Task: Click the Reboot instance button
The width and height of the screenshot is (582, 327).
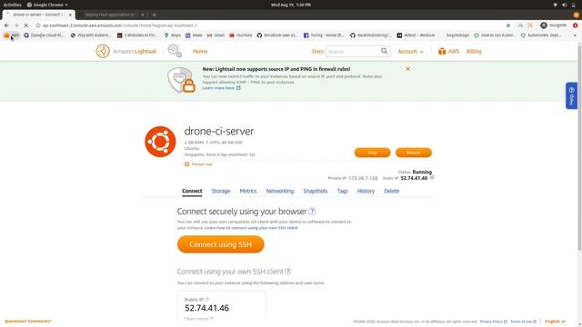Action: (x=414, y=153)
